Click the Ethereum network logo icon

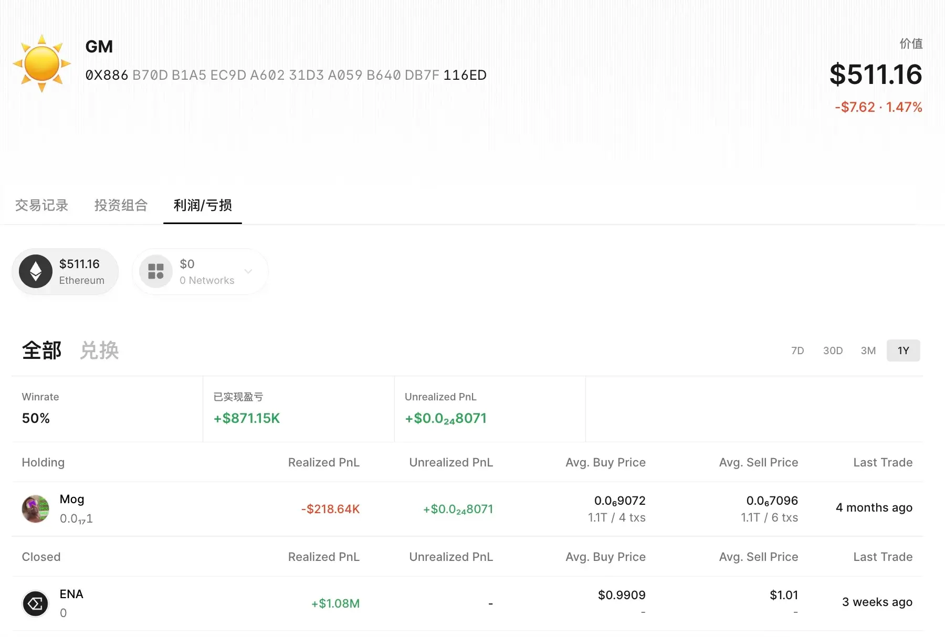36,271
